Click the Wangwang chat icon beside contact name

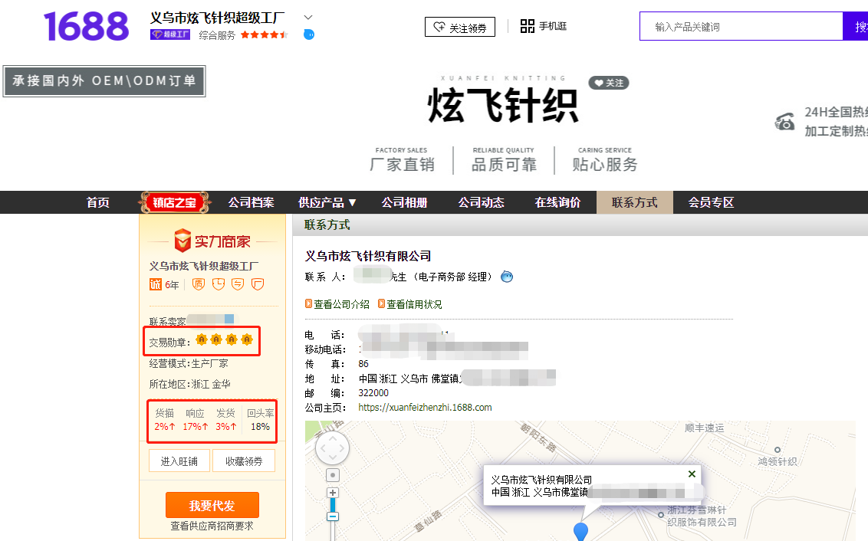[507, 277]
